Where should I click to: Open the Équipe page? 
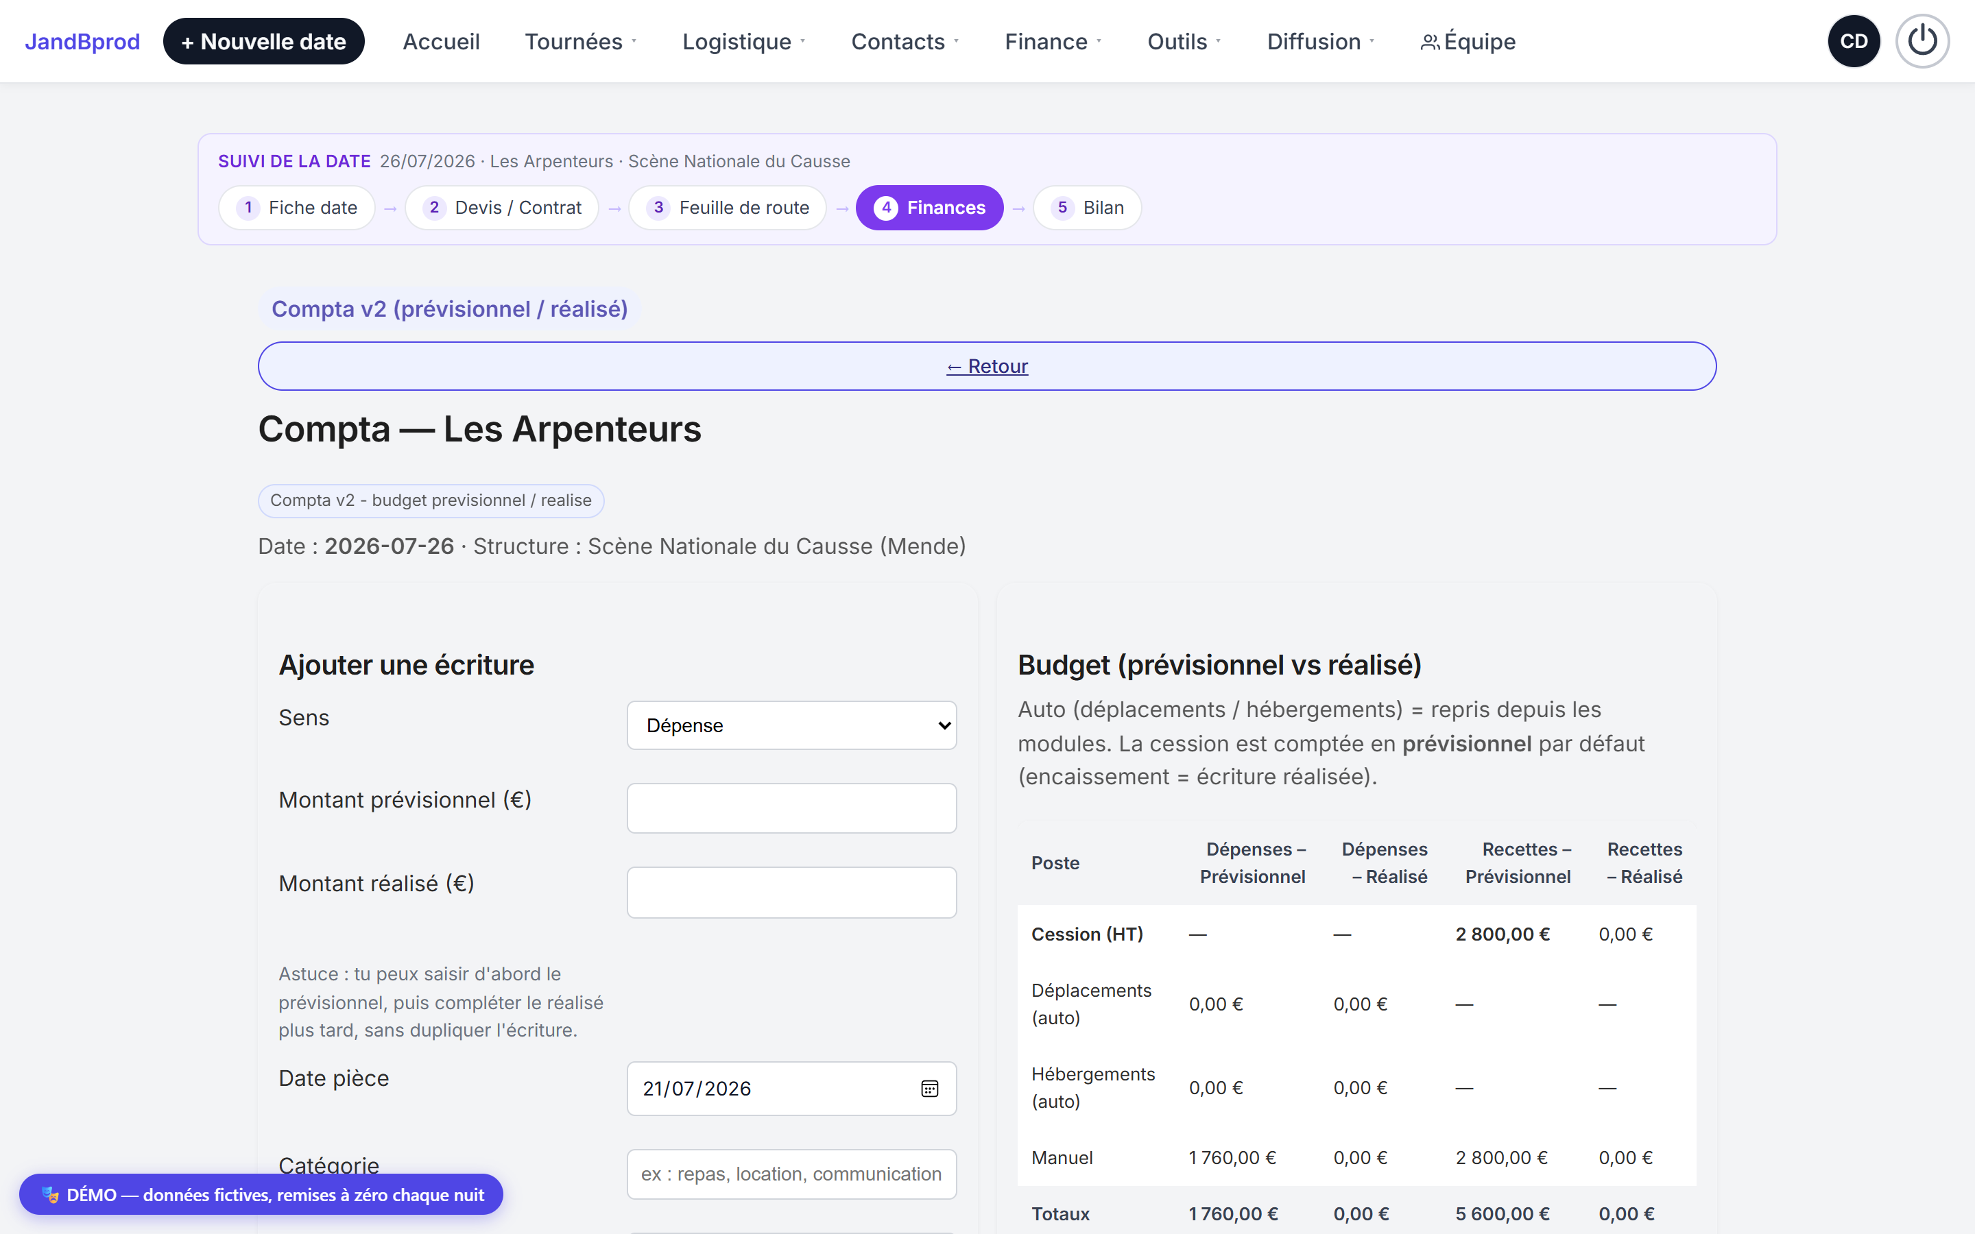(x=1468, y=42)
